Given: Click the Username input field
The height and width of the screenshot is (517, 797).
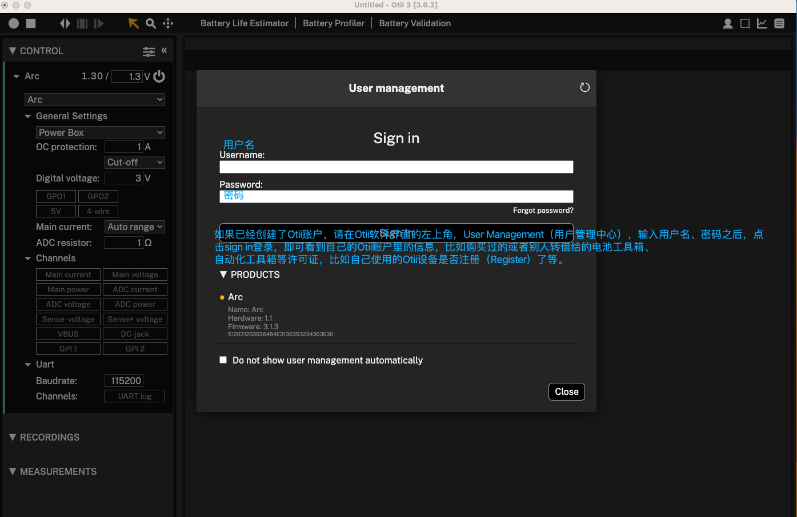Looking at the screenshot, I should point(396,167).
